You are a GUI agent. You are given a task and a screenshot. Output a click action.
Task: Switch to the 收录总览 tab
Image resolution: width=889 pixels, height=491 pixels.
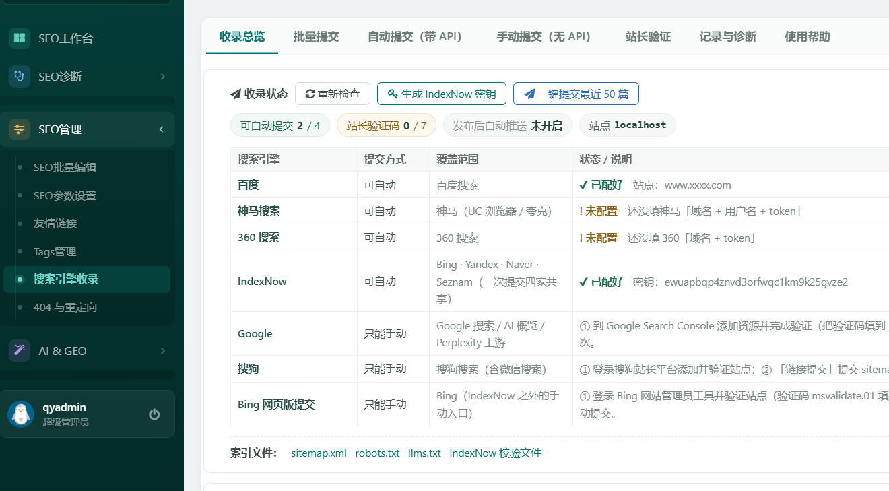(242, 36)
